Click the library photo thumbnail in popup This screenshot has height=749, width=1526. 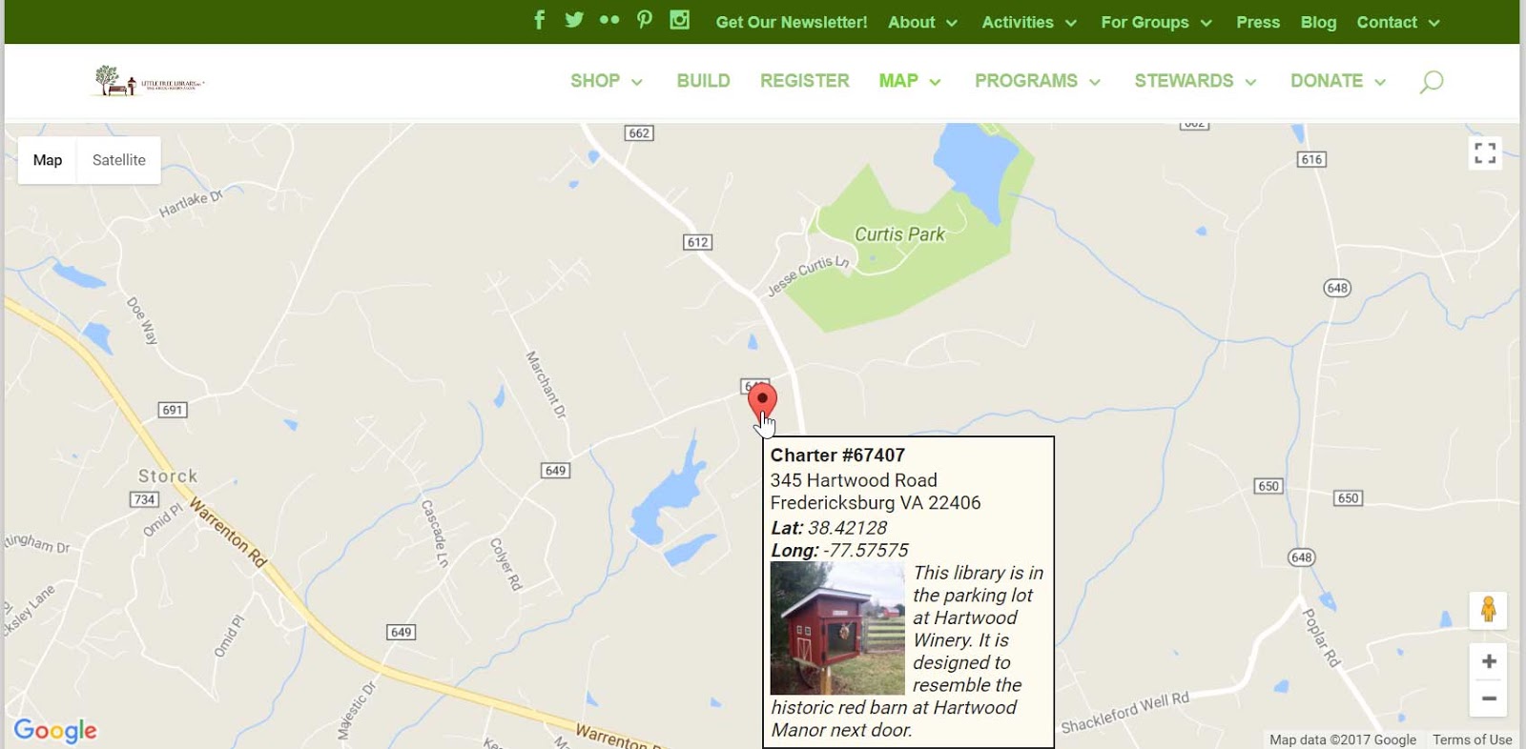click(x=837, y=628)
